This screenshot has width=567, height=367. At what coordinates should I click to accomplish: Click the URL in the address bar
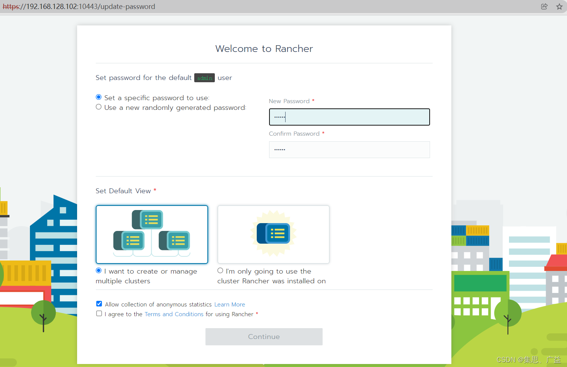click(79, 6)
